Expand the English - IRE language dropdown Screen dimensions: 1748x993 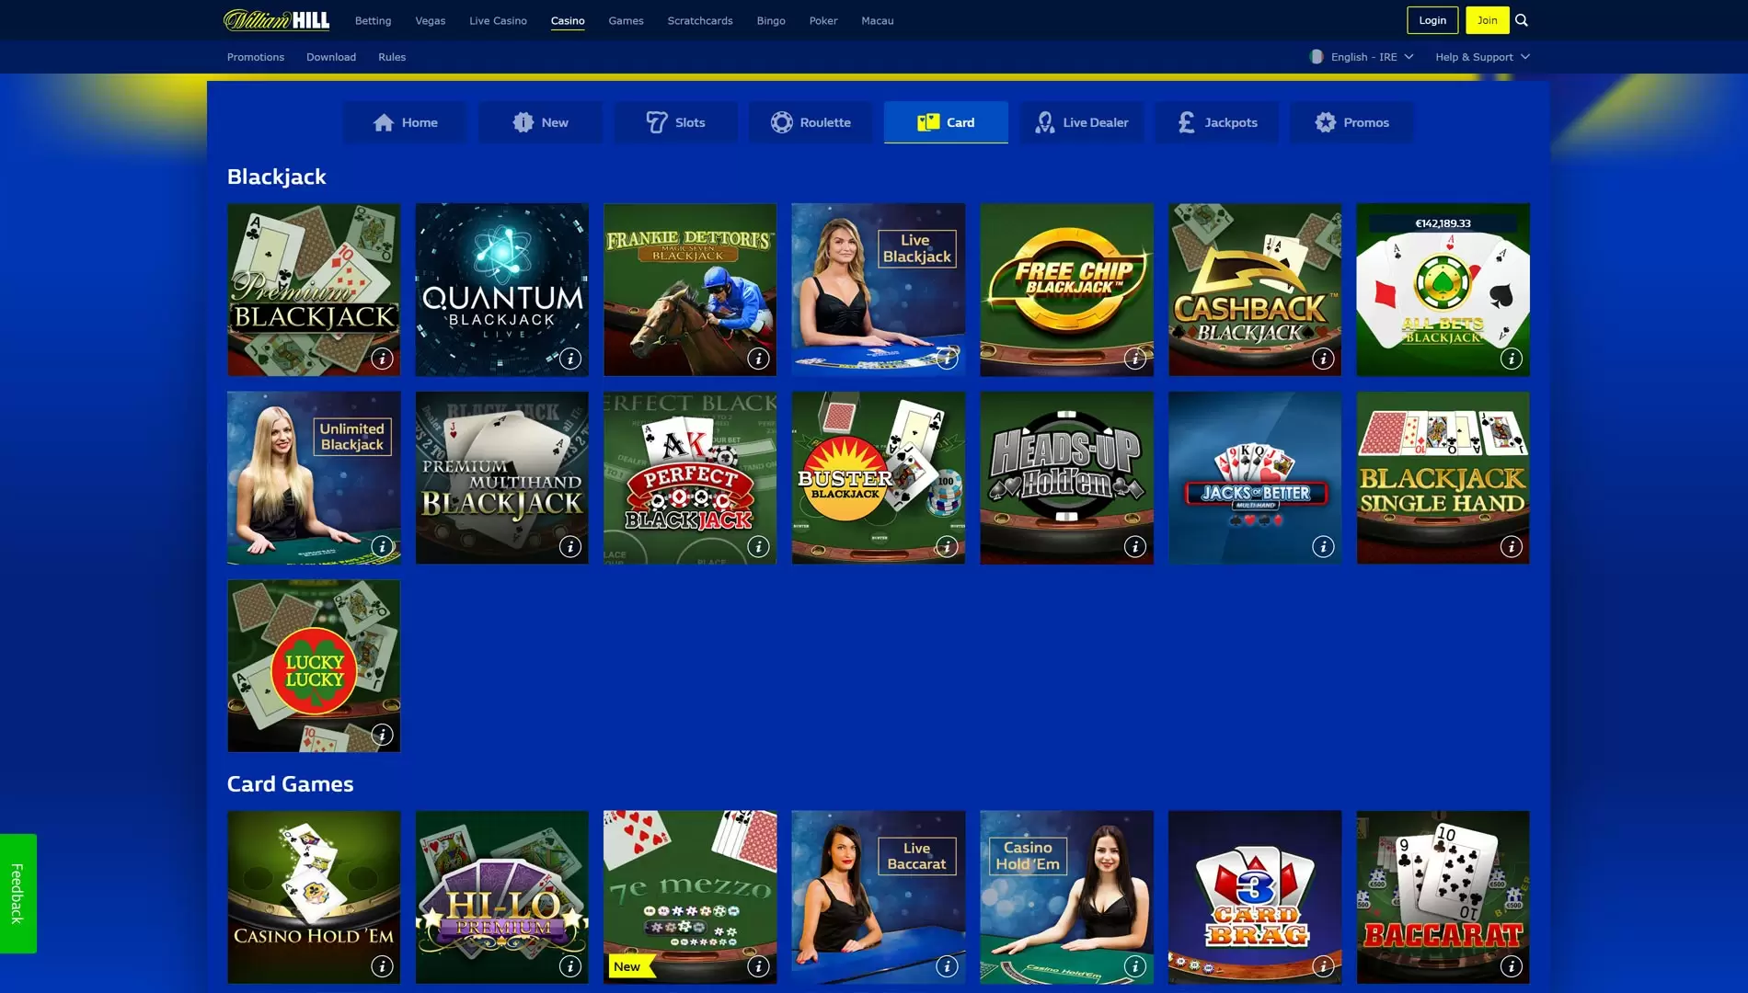(x=1362, y=57)
